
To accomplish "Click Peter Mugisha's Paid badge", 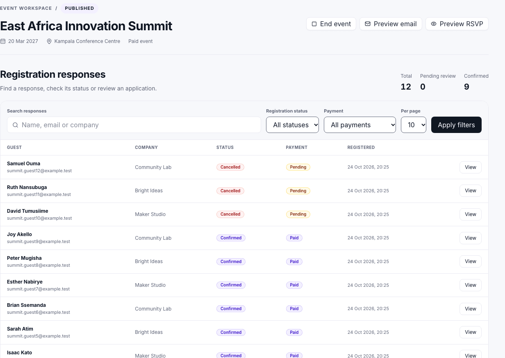I will point(294,261).
